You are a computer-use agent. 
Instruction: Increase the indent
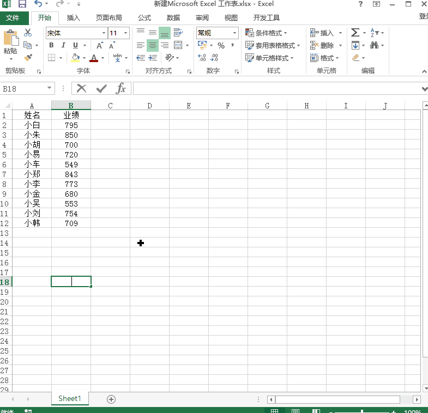point(153,58)
